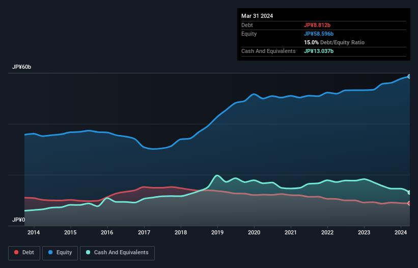Toggle Cash And Equivalents legend series
The height and width of the screenshot is (268, 418).
pos(117,253)
